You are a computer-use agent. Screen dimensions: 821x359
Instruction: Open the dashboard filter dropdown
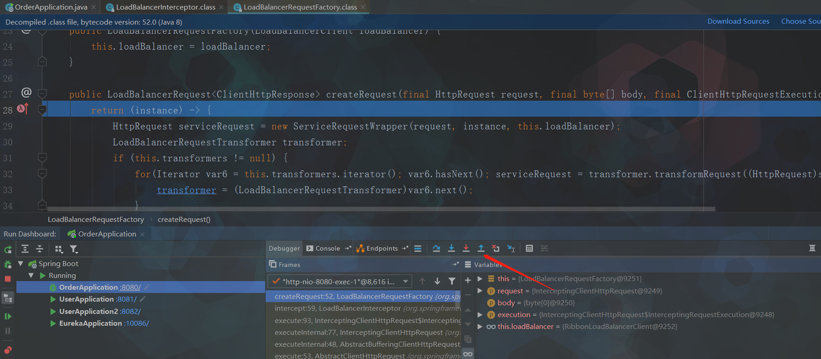click(74, 249)
